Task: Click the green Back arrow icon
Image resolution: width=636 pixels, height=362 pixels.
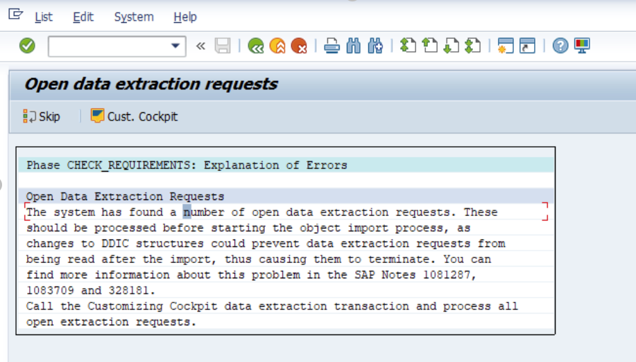Action: (x=256, y=46)
